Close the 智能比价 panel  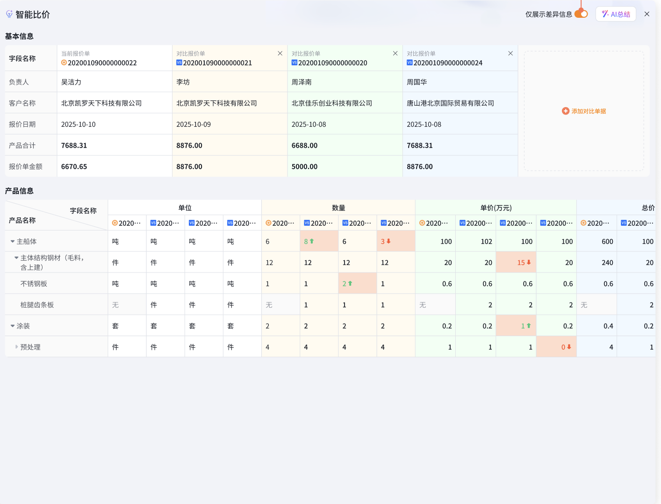pyautogui.click(x=647, y=14)
